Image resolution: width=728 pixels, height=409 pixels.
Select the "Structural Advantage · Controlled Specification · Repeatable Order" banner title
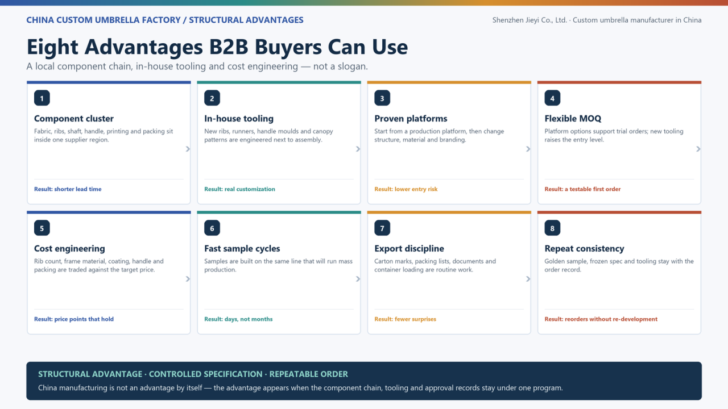tap(193, 374)
